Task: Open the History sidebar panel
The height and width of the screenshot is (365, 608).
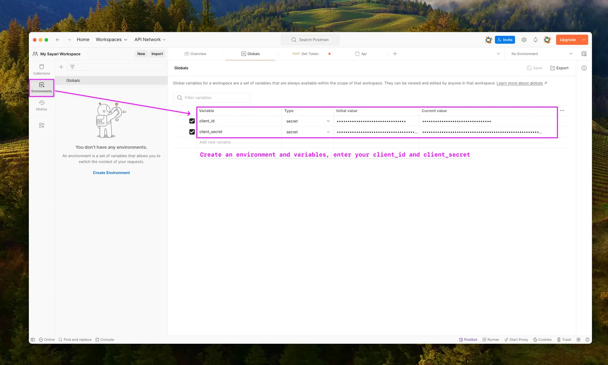Action: (41, 105)
